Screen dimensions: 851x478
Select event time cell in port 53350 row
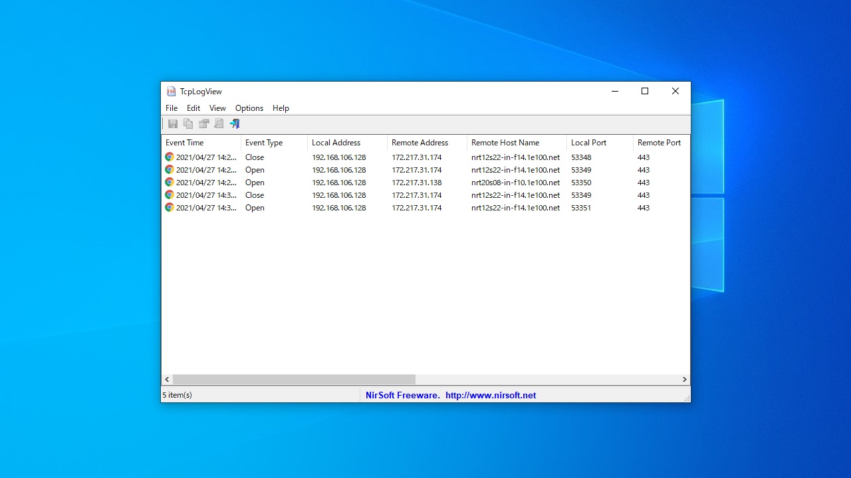(x=206, y=183)
